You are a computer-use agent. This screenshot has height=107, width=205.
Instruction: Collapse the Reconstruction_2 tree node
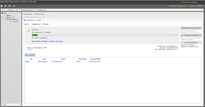click(x=5, y=19)
